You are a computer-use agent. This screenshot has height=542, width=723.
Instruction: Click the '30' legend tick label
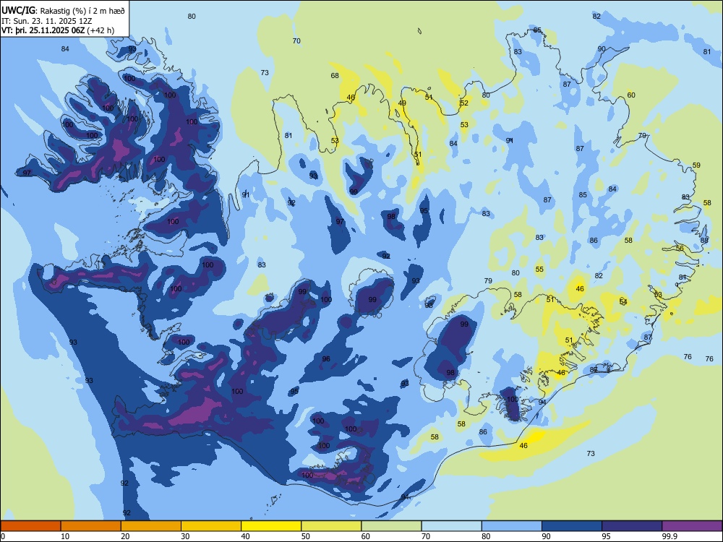pos(185,536)
